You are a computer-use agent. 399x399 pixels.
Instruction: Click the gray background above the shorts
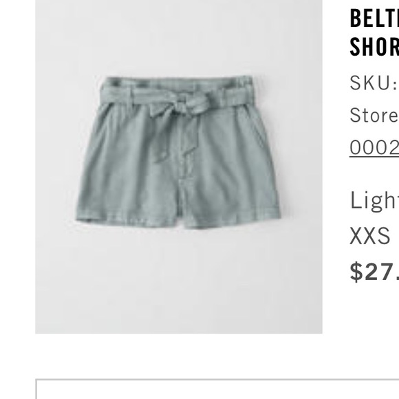click(x=179, y=38)
